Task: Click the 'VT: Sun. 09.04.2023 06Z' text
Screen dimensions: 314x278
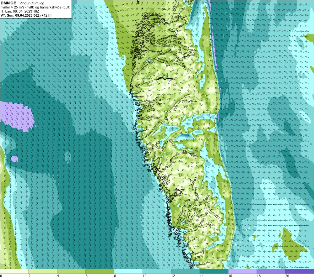Action: pyautogui.click(x=20, y=15)
